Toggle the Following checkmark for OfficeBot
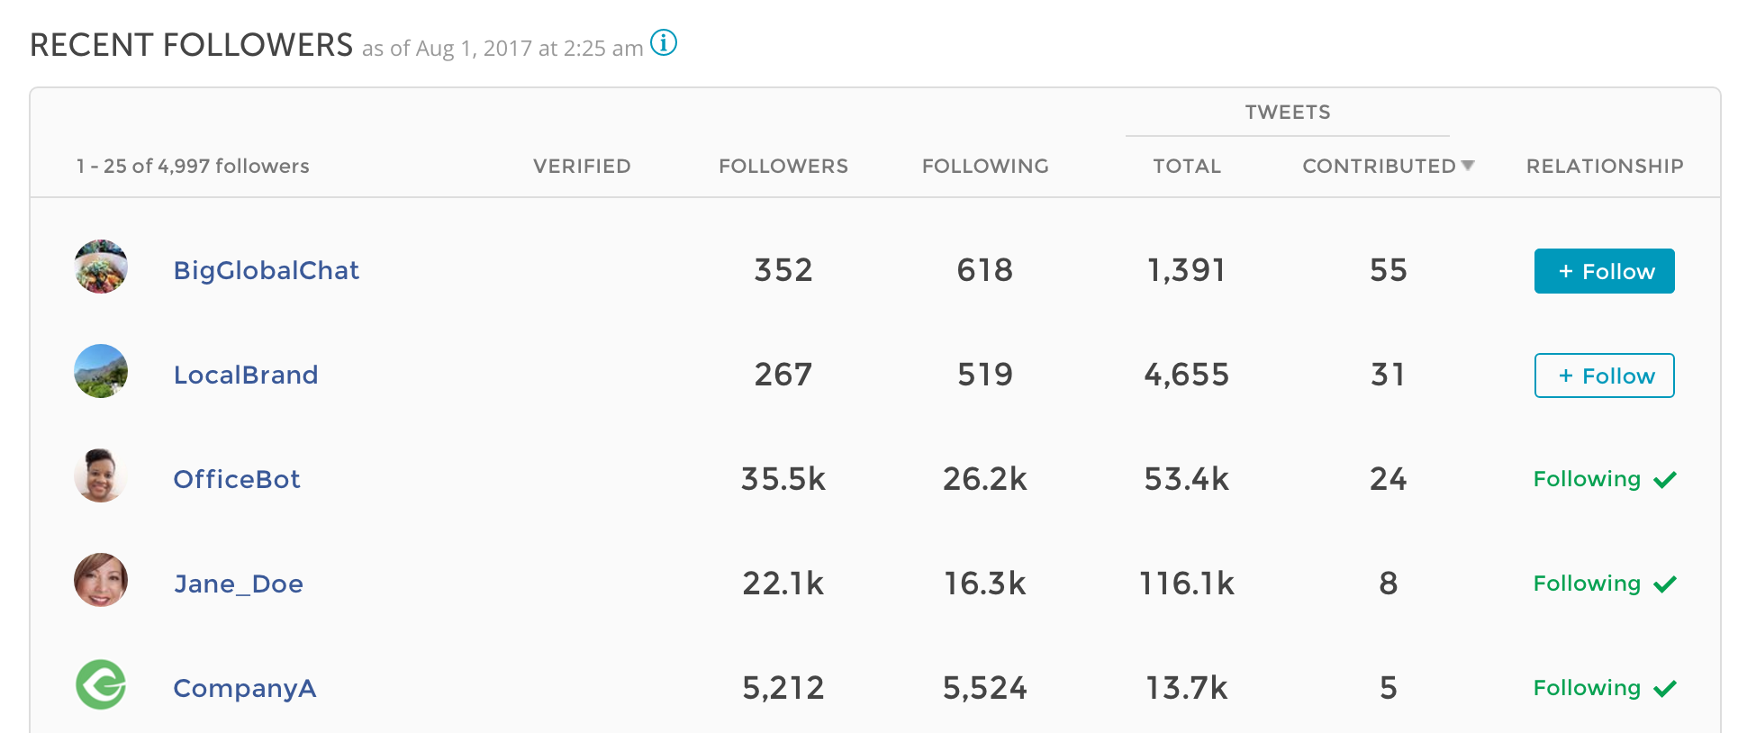The height and width of the screenshot is (733, 1738). pos(1605,479)
